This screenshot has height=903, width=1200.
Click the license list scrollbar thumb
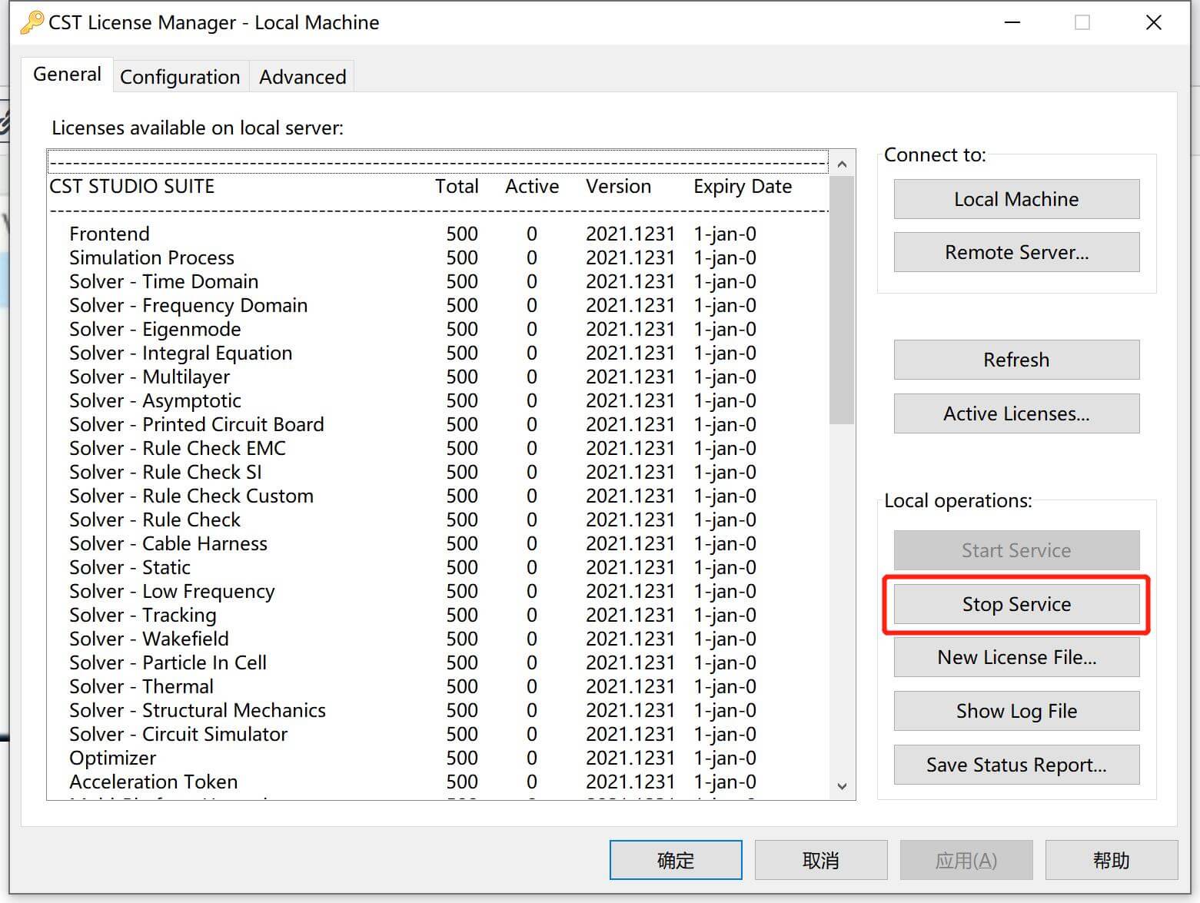[842, 300]
